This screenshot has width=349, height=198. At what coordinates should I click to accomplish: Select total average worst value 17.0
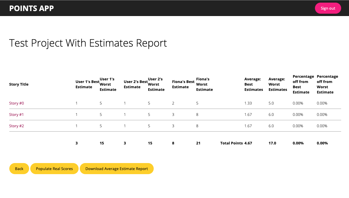coord(272,143)
